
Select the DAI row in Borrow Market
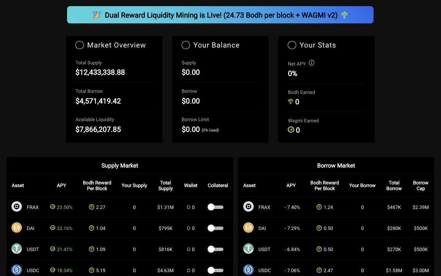pos(336,228)
